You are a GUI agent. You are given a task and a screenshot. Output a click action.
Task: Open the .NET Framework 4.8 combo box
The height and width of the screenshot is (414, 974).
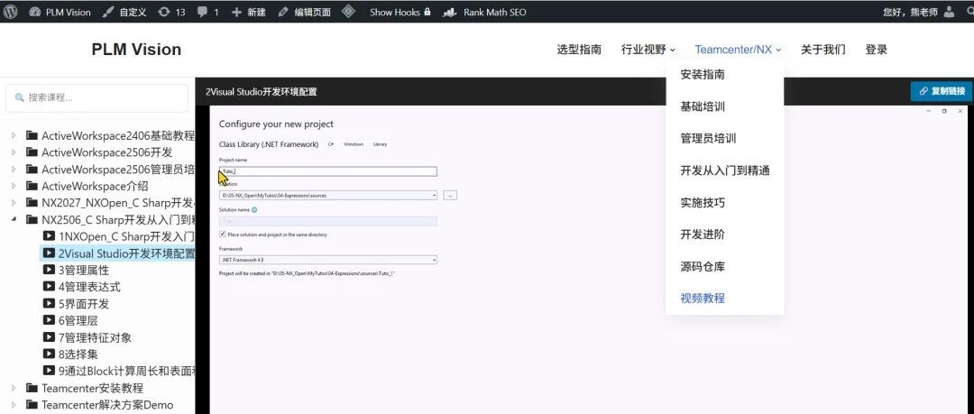[327, 260]
